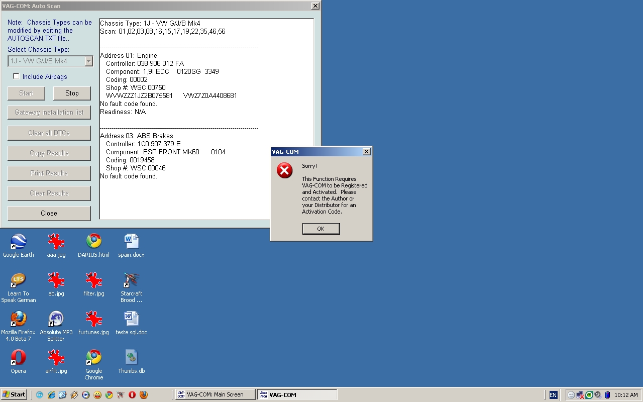Open Yahoo Messenger smiley in quick launch

point(97,395)
